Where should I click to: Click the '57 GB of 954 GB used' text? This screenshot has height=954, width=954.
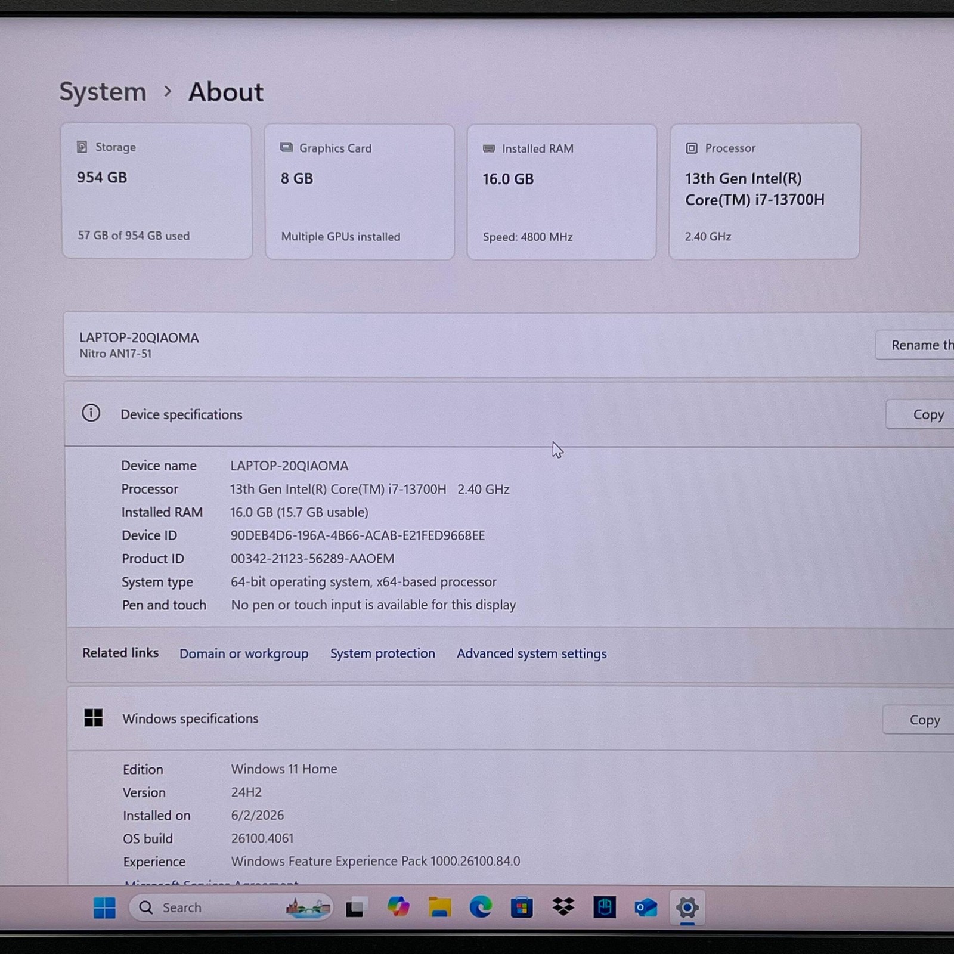point(134,236)
